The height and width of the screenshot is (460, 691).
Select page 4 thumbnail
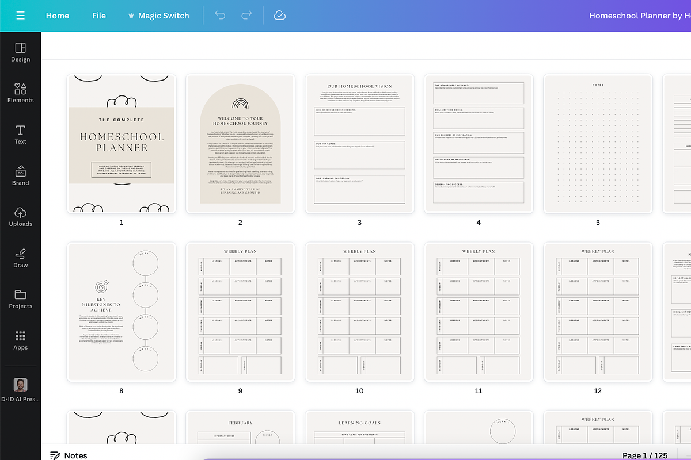click(x=479, y=144)
